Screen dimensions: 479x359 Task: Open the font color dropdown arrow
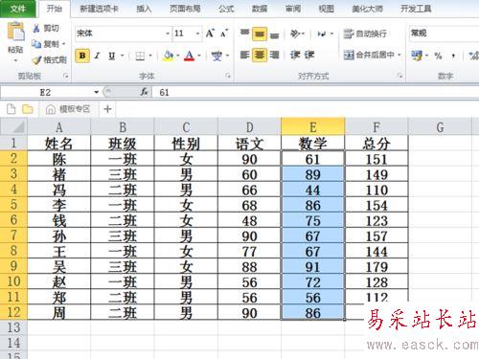tap(199, 56)
